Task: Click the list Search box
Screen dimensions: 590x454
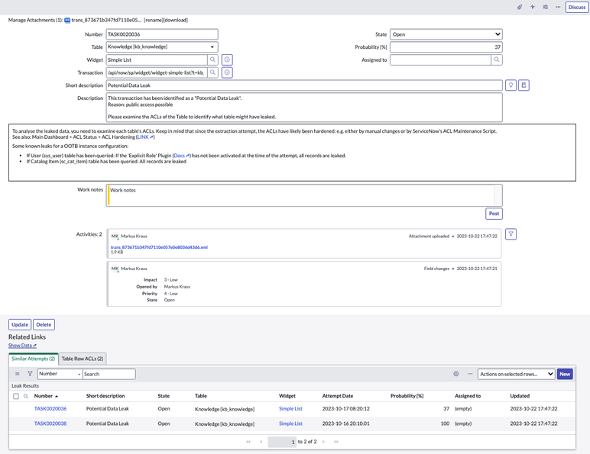Action: [x=109, y=374]
